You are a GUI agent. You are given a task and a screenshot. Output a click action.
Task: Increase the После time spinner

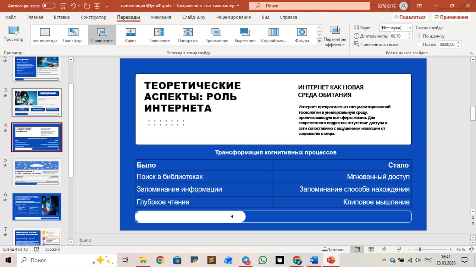pos(459,42)
